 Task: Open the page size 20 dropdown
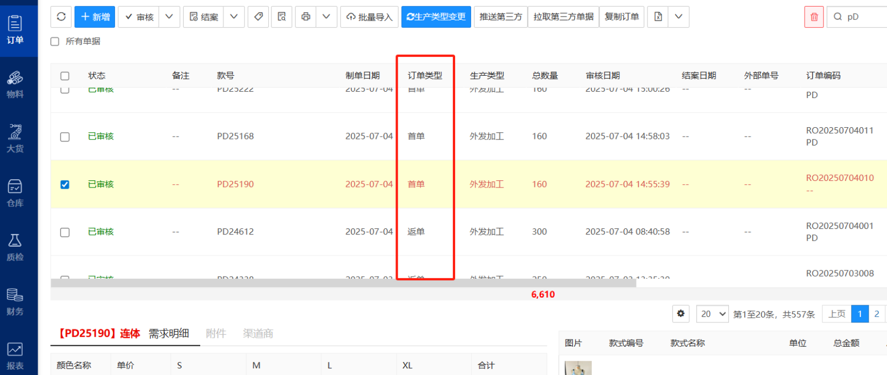[x=712, y=314]
